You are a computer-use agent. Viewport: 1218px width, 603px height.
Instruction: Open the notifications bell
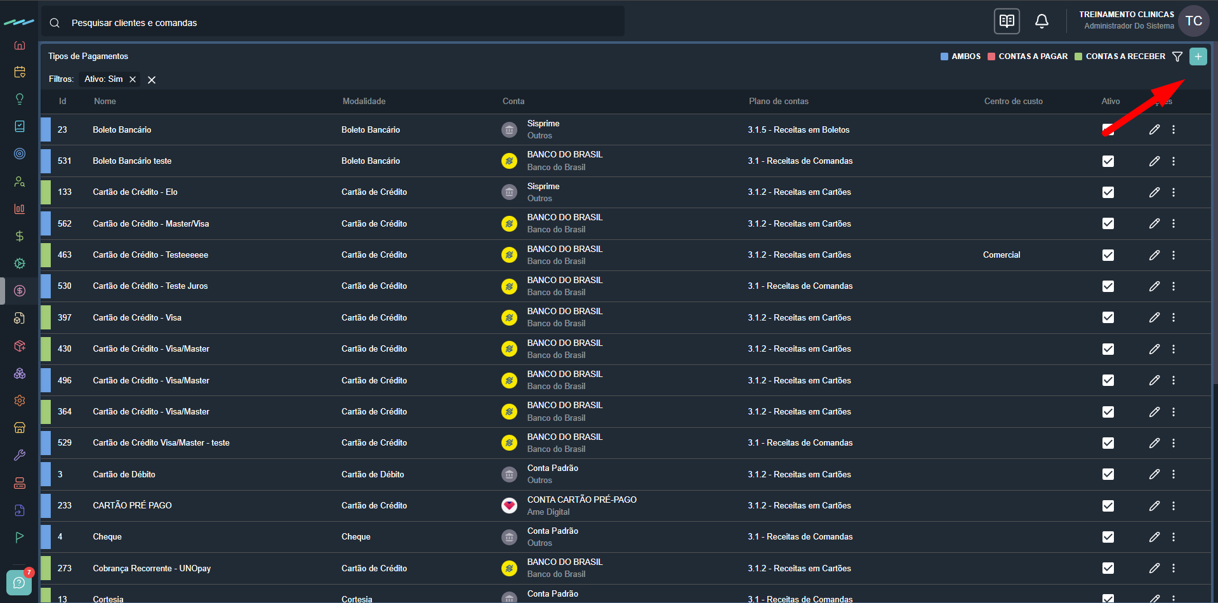pyautogui.click(x=1042, y=21)
